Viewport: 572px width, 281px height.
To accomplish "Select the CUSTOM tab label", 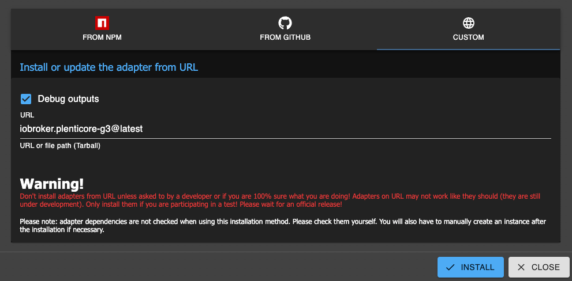I will [x=468, y=37].
